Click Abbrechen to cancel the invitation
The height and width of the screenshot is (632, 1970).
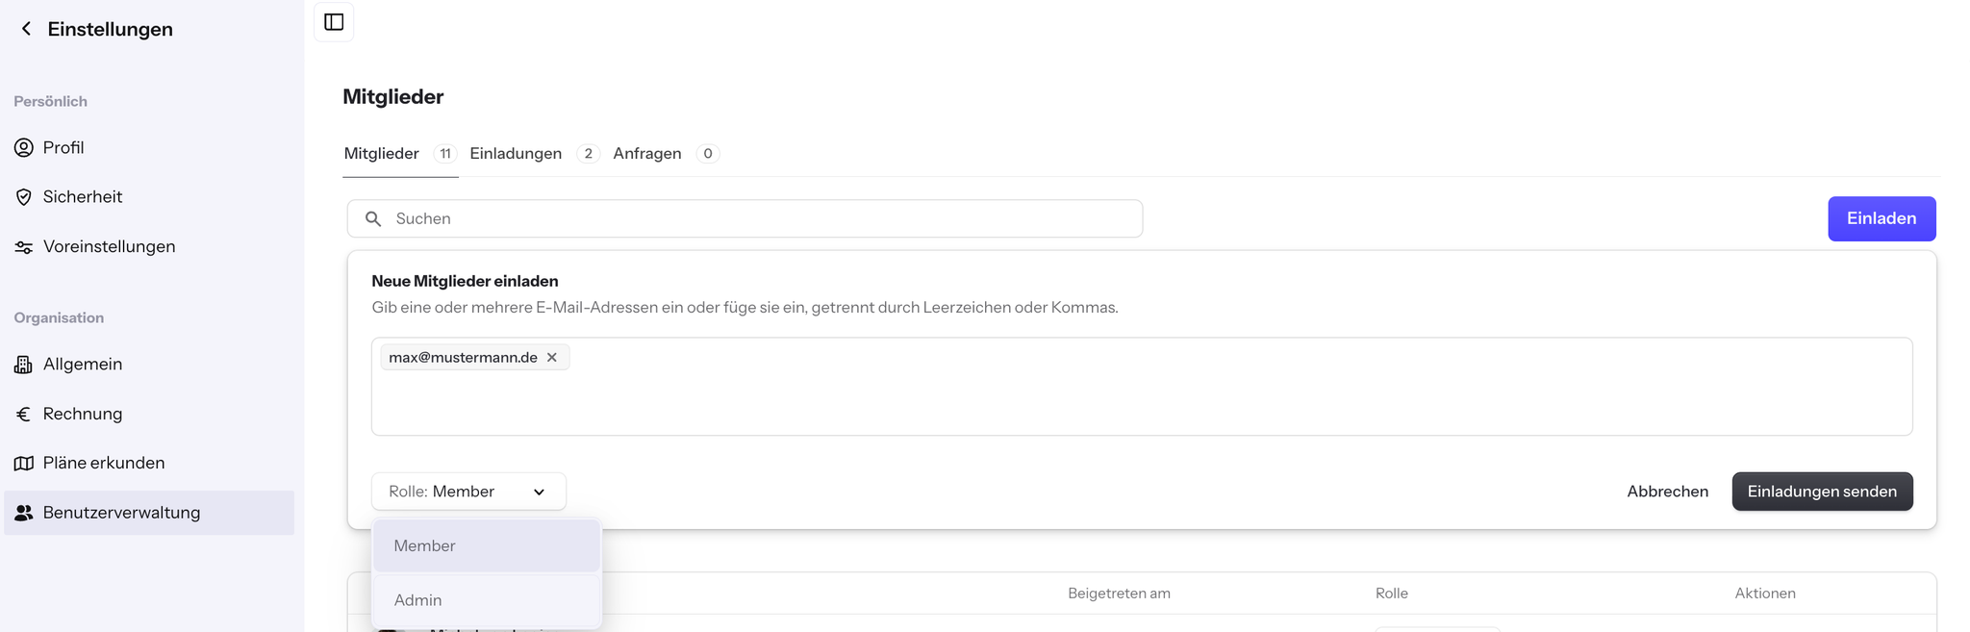point(1667,492)
